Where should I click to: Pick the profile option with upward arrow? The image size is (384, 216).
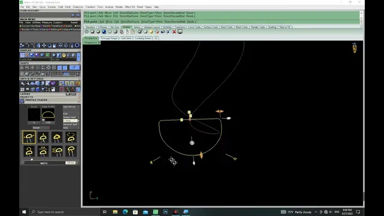click(x=43, y=137)
